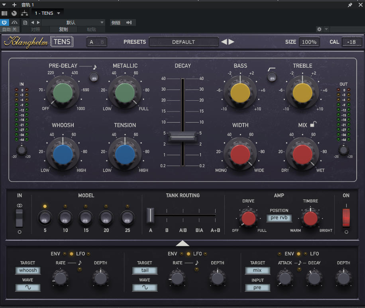
Task: Toggle the plugin bypass power button
Action: pyautogui.click(x=4, y=23)
